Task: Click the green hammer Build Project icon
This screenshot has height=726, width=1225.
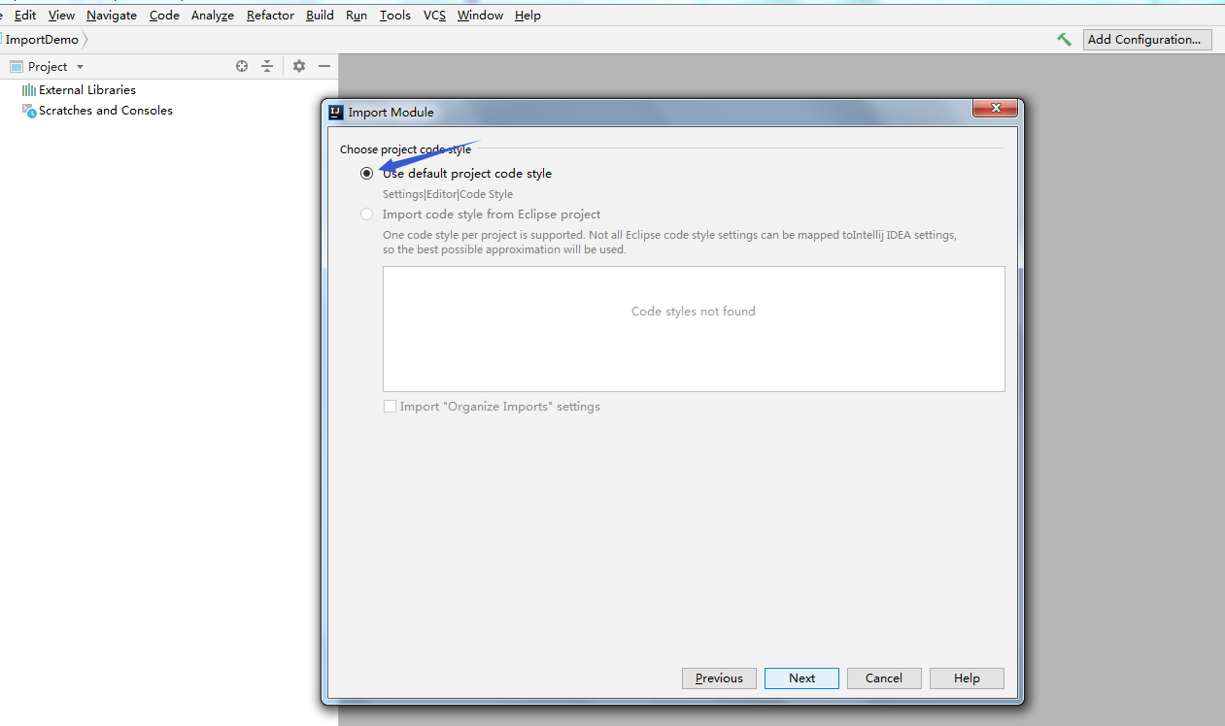Action: coord(1065,40)
